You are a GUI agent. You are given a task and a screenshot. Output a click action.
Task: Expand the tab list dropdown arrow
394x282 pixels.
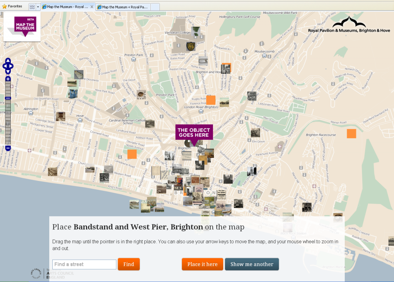point(38,7)
